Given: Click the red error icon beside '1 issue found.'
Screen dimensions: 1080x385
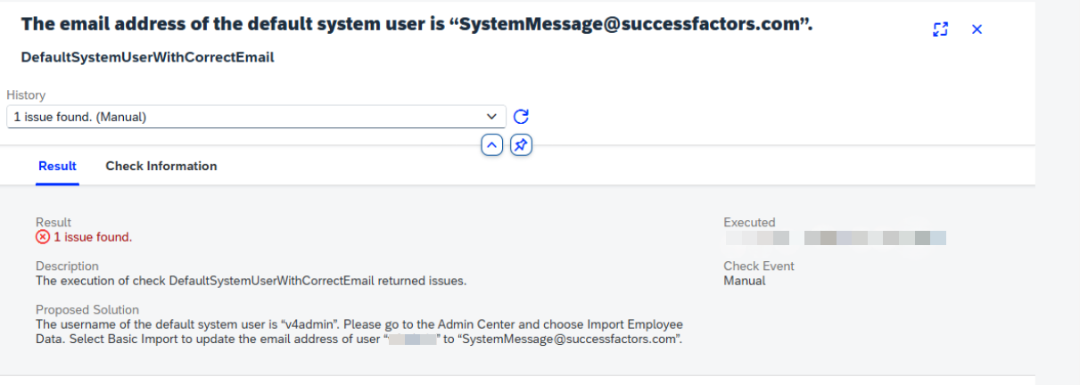Looking at the screenshot, I should pos(43,237).
